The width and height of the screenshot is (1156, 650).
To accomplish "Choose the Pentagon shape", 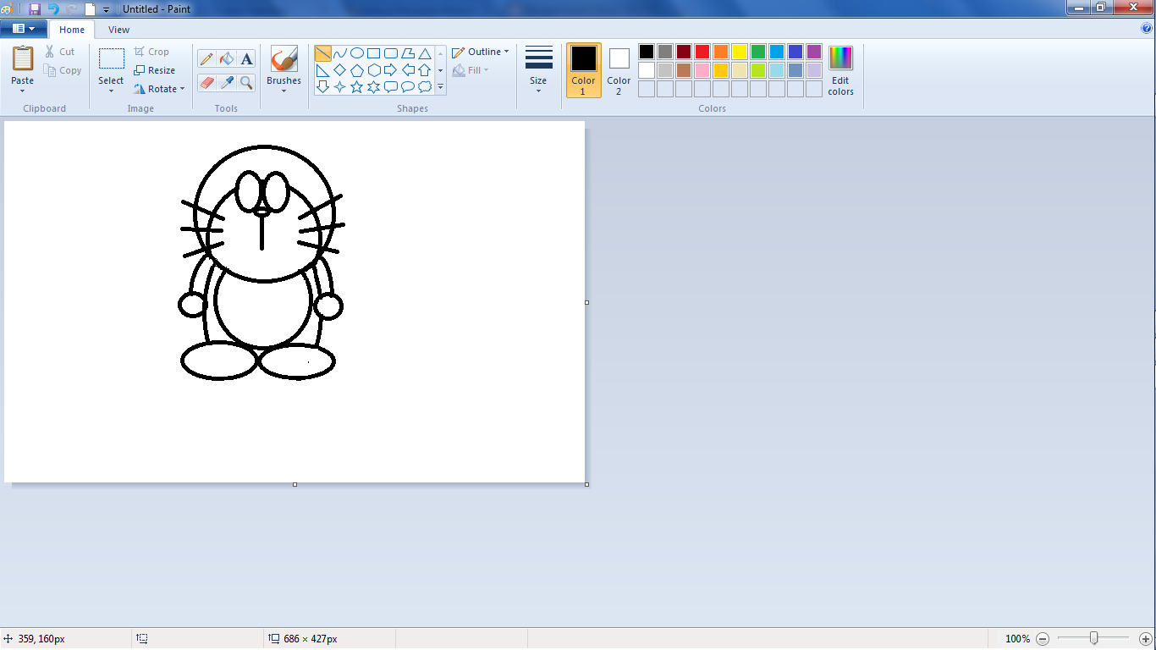I will tap(357, 70).
